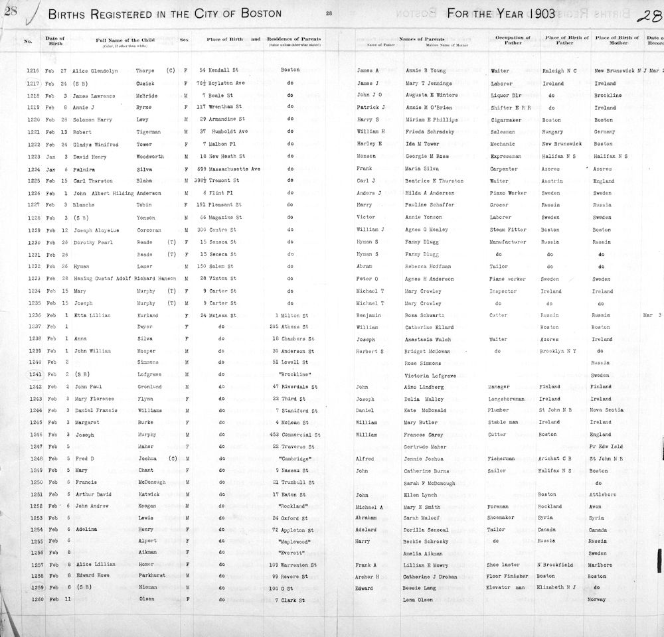
Task: Select the 'Full Name of the Child' column header
Action: tap(125, 40)
